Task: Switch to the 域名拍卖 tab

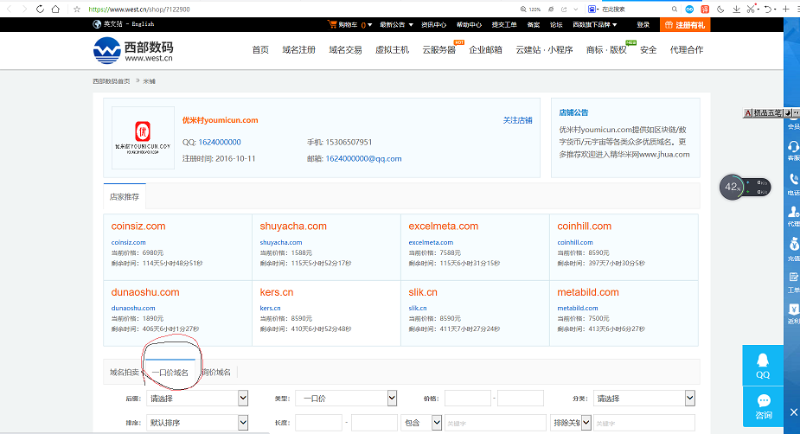Action: tap(125, 373)
